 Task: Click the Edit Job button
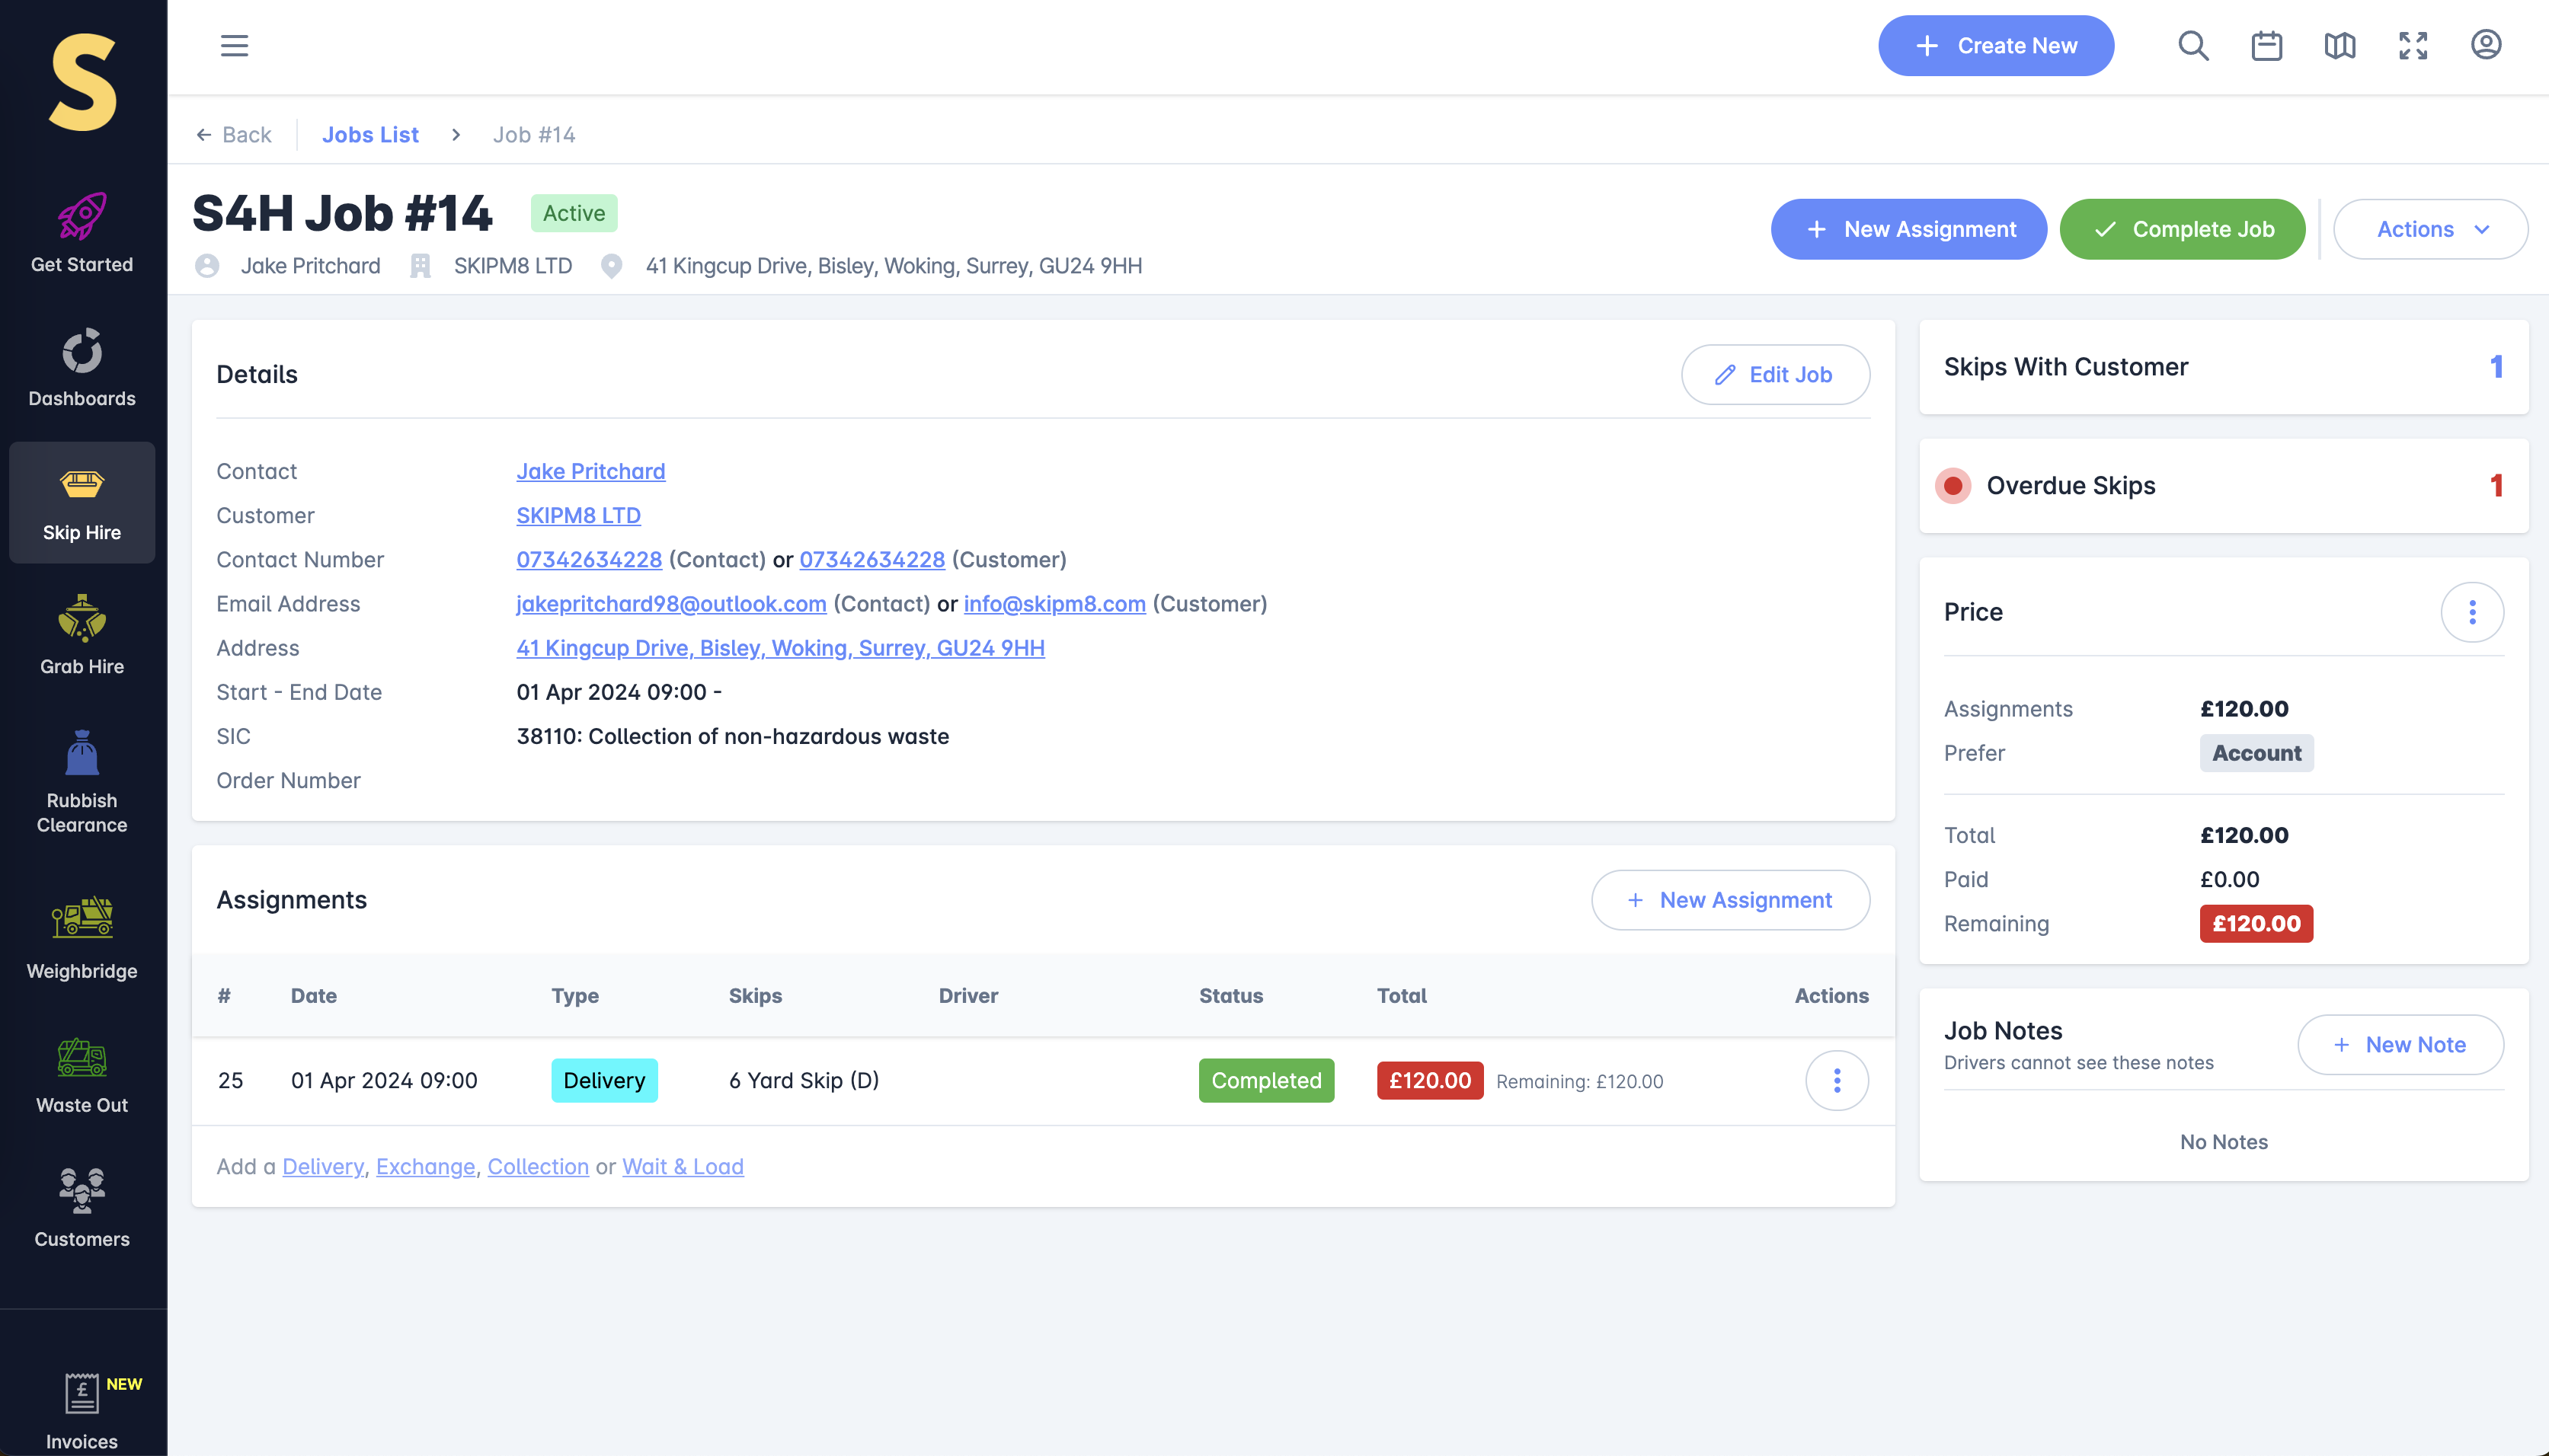click(x=1775, y=375)
